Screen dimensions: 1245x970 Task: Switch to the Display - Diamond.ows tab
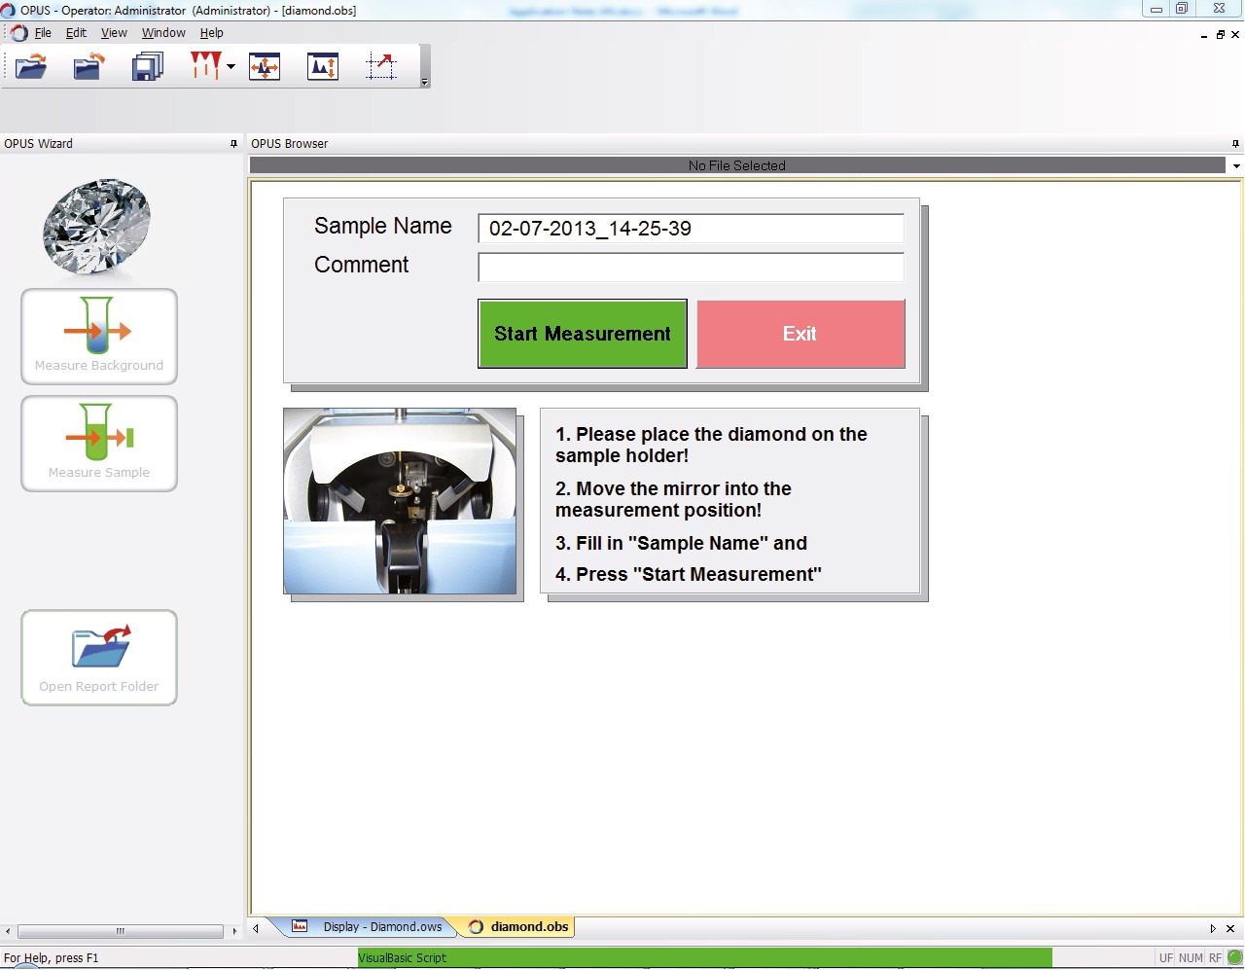point(370,927)
